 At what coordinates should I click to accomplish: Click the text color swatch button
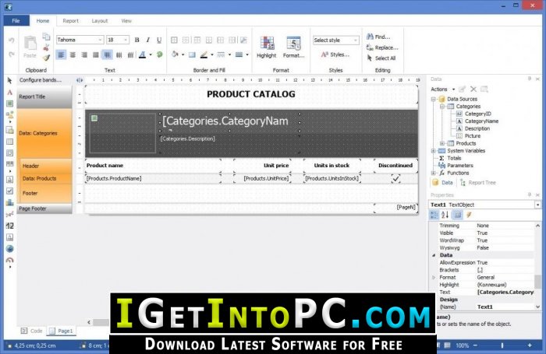[x=145, y=54]
